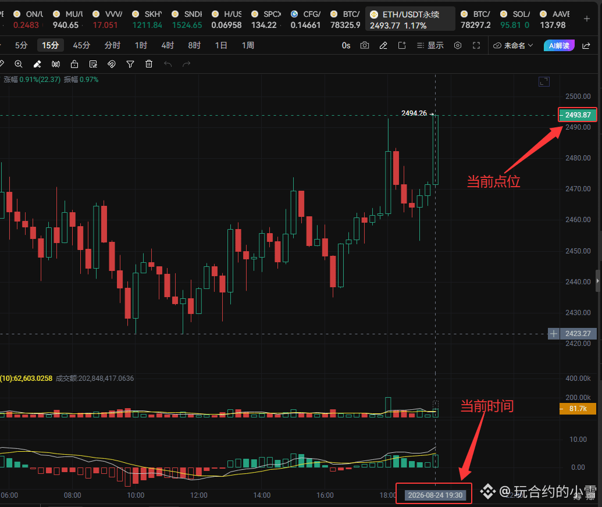Switch to the ON/U ticker tab
The height and width of the screenshot is (507, 602).
click(28, 19)
